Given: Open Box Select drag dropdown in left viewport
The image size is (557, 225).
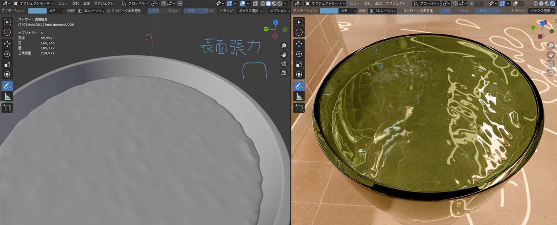Looking at the screenshot, I should click(x=250, y=10).
